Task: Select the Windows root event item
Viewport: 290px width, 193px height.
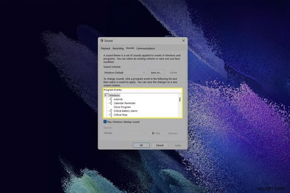Action: 114,95
